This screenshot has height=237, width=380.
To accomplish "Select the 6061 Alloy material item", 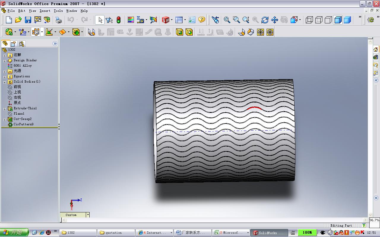I will (20, 65).
